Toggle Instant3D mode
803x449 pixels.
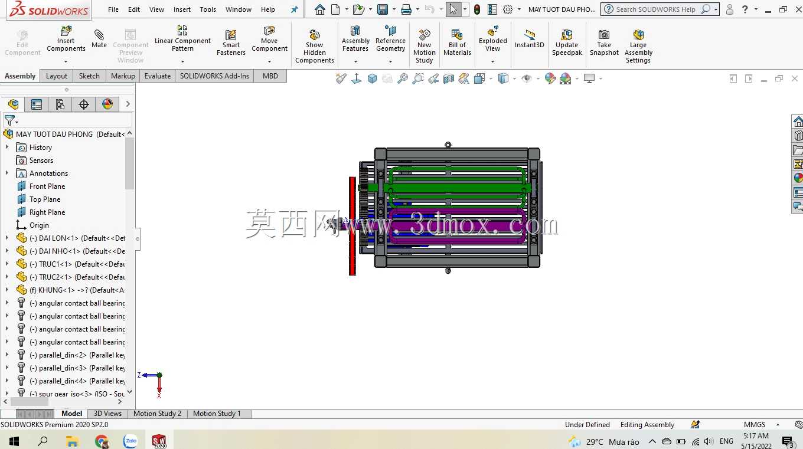point(529,39)
